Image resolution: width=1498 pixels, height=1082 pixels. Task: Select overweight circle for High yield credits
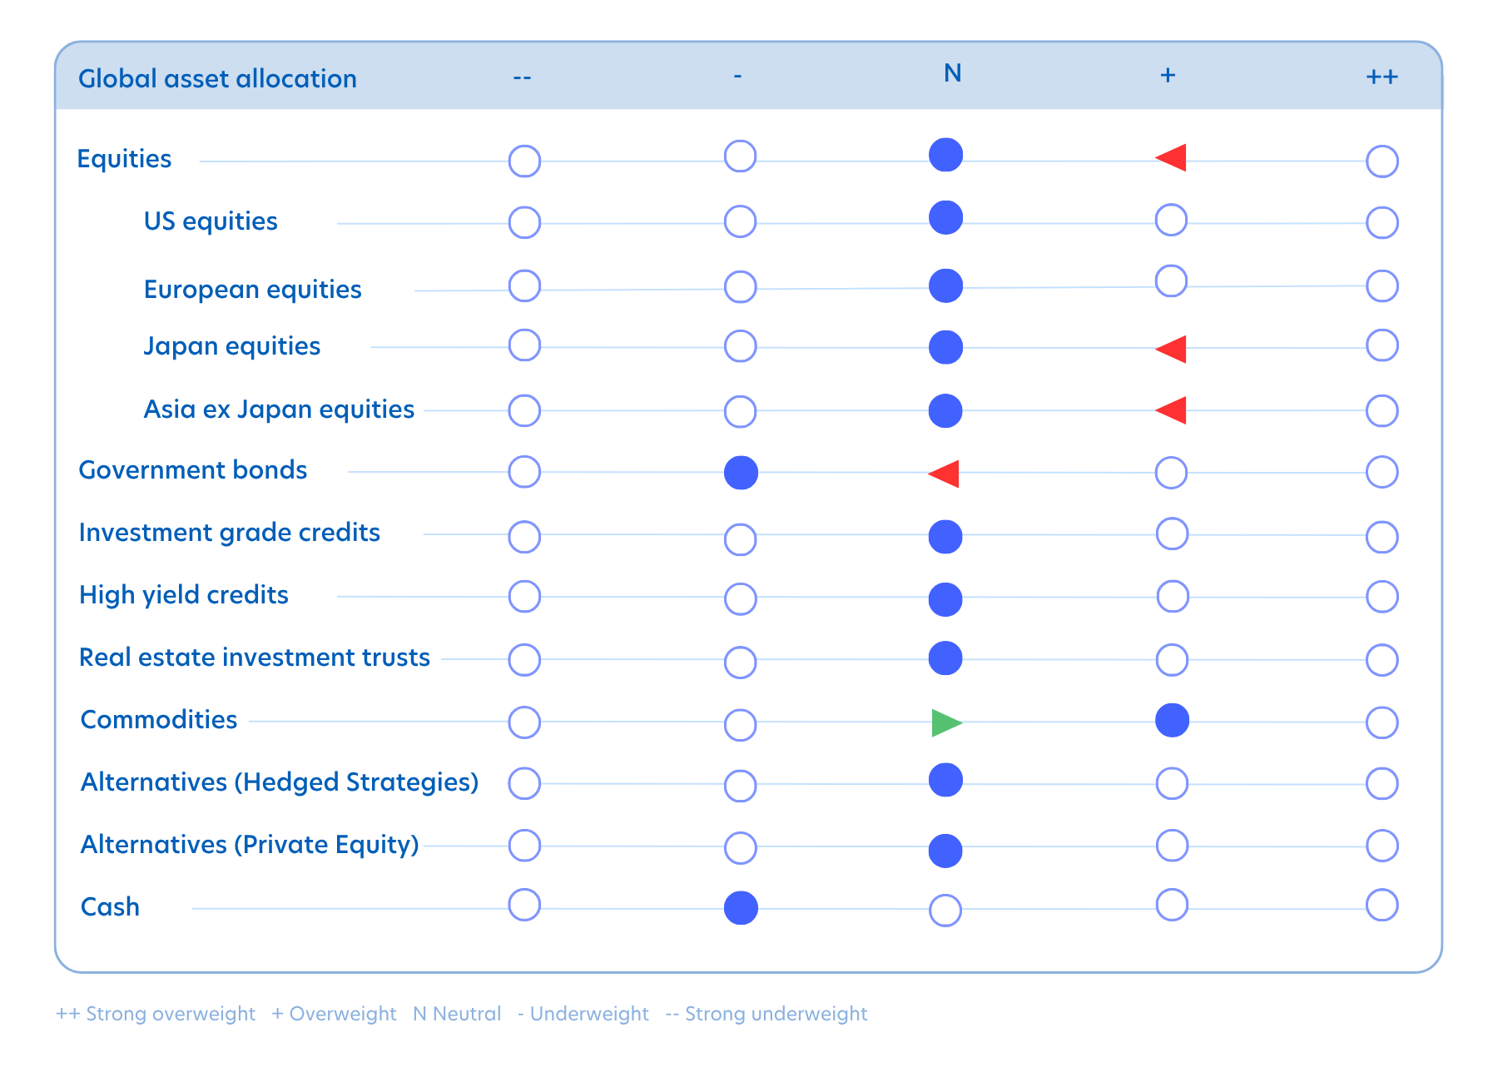coord(1173,597)
